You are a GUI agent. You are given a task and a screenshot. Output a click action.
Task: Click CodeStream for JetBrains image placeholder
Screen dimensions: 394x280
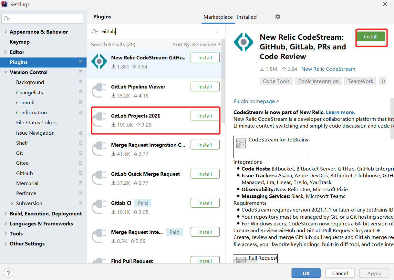pyautogui.click(x=271, y=147)
